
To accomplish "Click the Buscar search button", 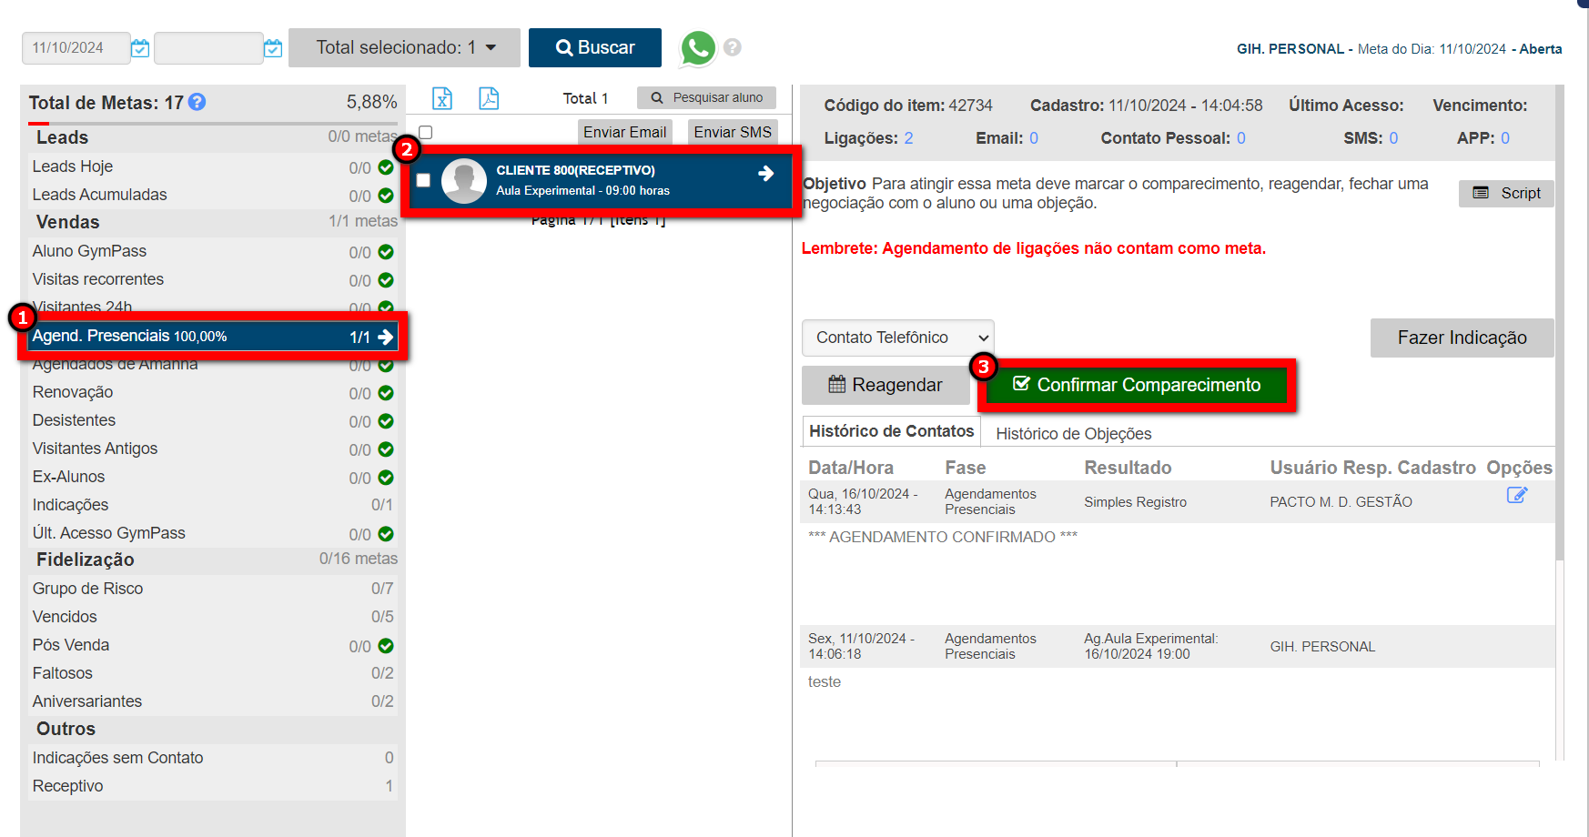I will (595, 47).
